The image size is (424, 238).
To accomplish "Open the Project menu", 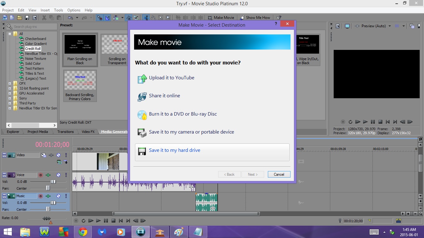I will pyautogui.click(x=8, y=10).
